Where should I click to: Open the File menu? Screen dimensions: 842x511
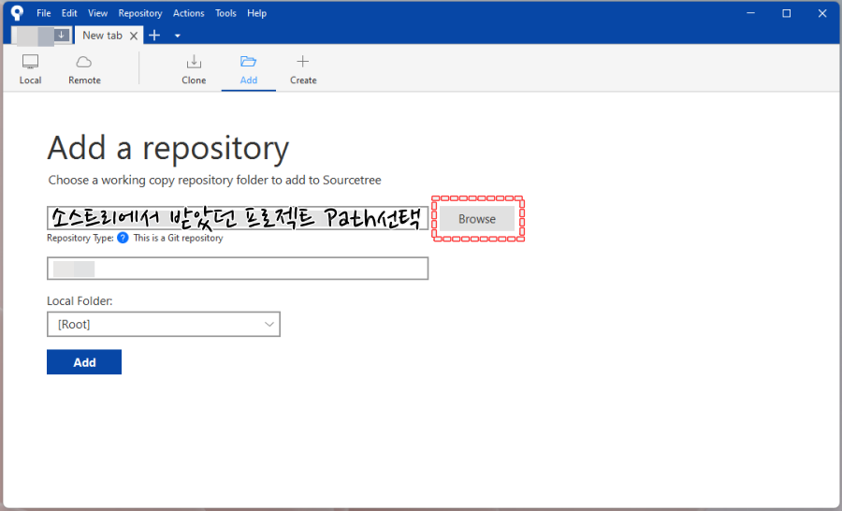coord(43,13)
